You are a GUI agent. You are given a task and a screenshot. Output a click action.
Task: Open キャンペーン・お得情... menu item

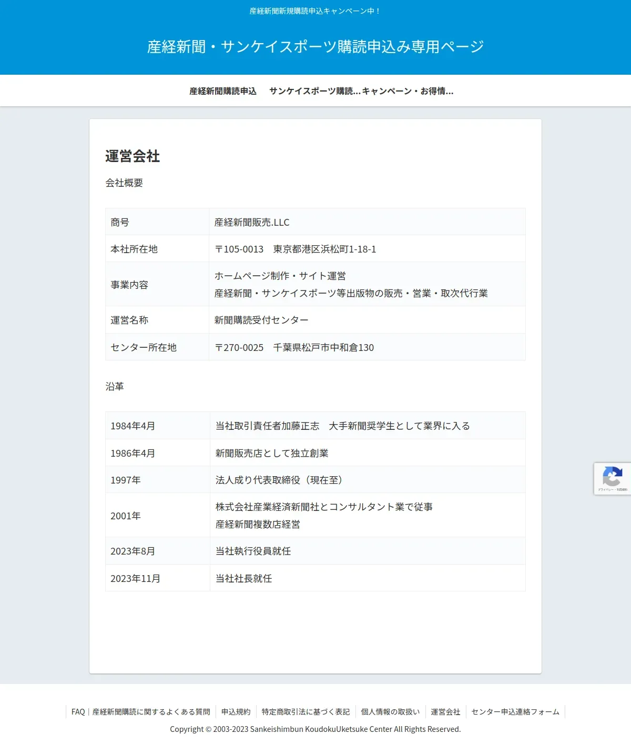pos(408,91)
